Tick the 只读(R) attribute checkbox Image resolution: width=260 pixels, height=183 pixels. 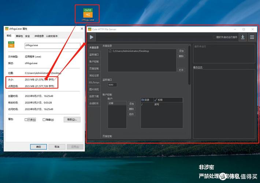coord(26,120)
